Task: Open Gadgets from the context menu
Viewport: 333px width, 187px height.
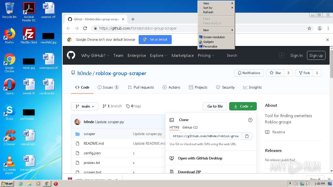Action: pos(216,42)
